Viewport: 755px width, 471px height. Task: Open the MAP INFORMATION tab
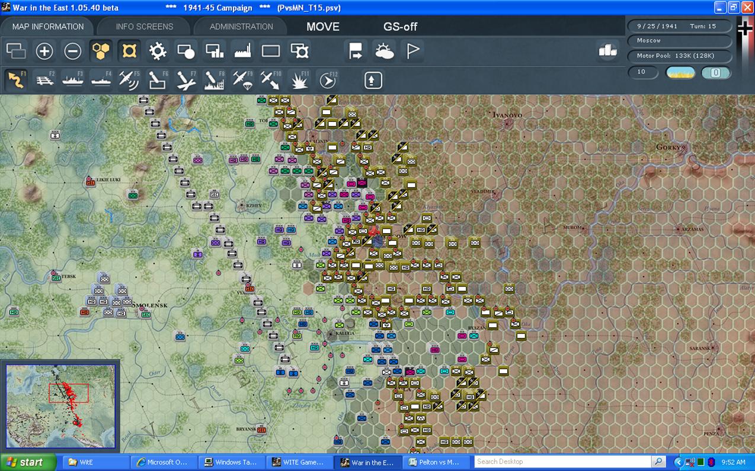48,27
